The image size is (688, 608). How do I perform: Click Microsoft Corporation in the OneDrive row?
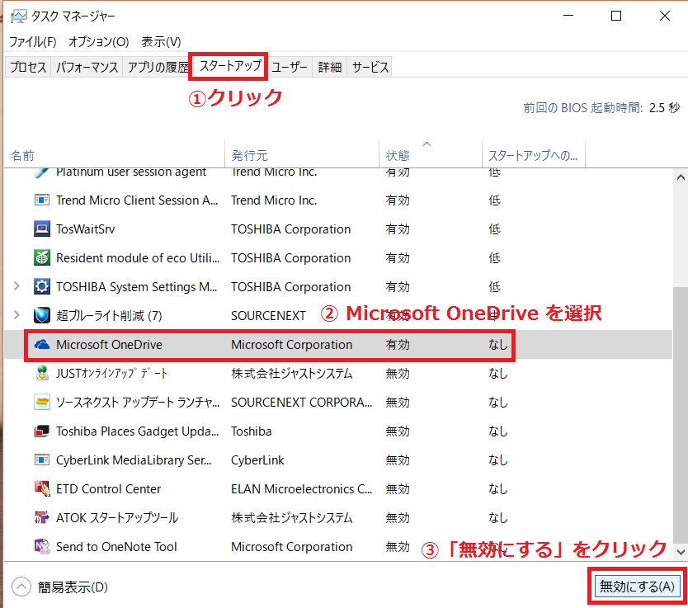point(292,345)
